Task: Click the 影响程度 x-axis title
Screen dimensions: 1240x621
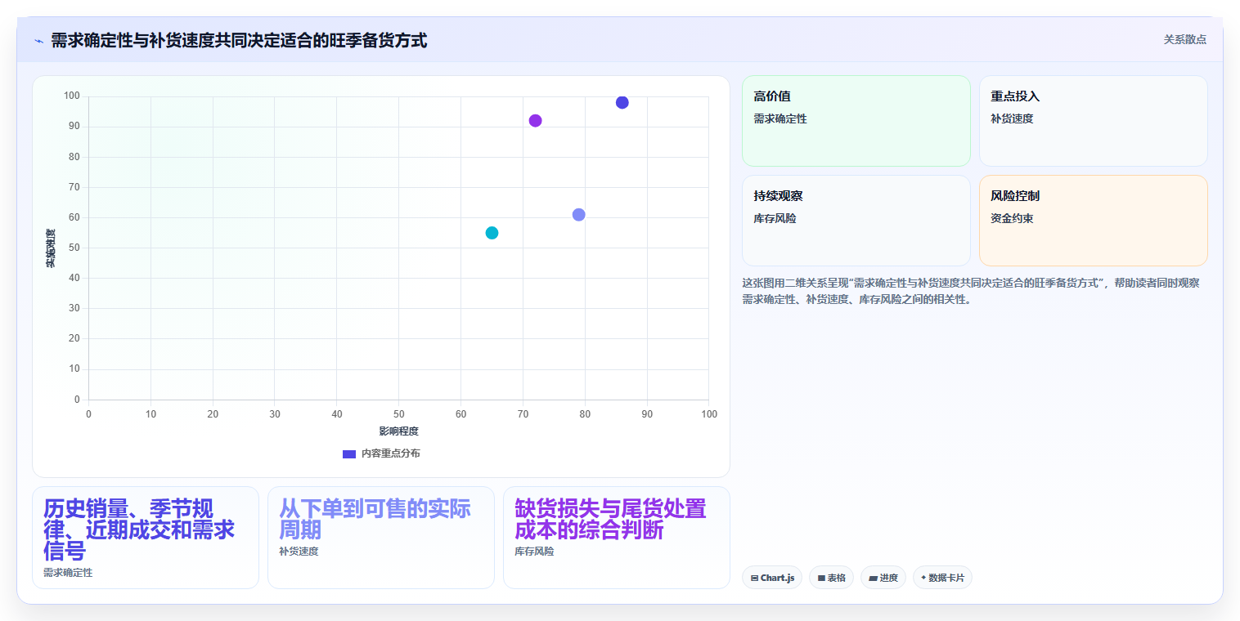Action: [x=398, y=431]
